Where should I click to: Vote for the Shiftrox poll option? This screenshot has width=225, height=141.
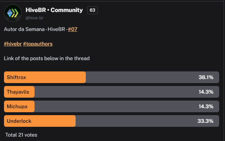pos(112,77)
